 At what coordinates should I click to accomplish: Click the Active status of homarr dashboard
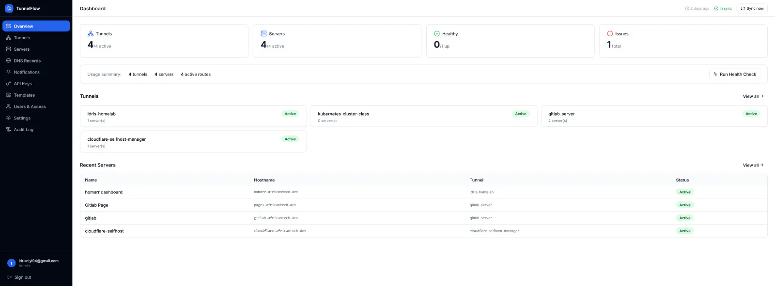(x=685, y=192)
